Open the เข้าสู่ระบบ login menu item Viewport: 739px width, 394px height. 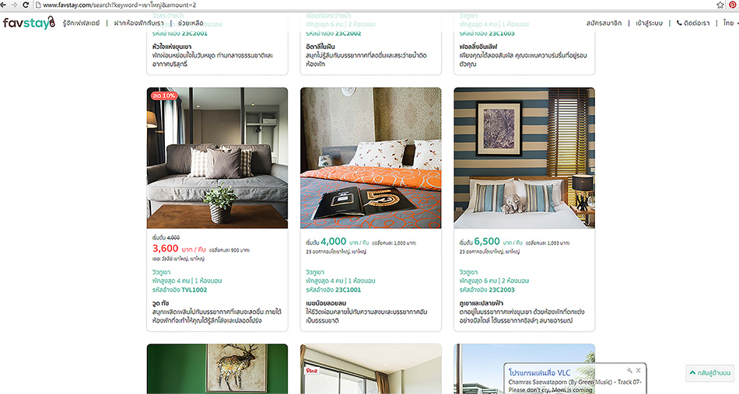pyautogui.click(x=649, y=23)
